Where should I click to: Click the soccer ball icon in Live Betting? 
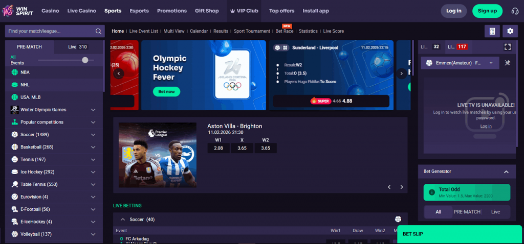coord(398,219)
